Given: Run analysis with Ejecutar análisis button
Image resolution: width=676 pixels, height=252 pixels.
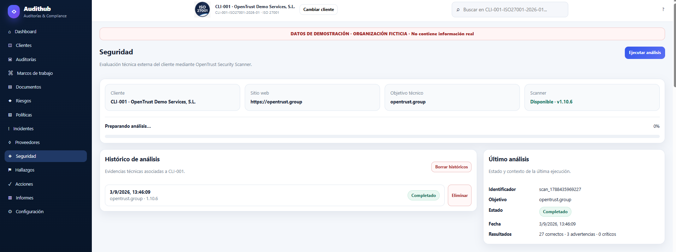Looking at the screenshot, I should 645,53.
